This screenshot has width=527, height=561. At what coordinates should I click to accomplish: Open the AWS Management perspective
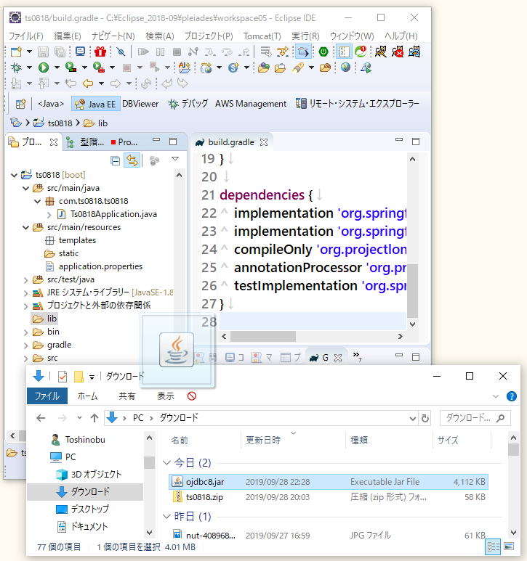251,104
